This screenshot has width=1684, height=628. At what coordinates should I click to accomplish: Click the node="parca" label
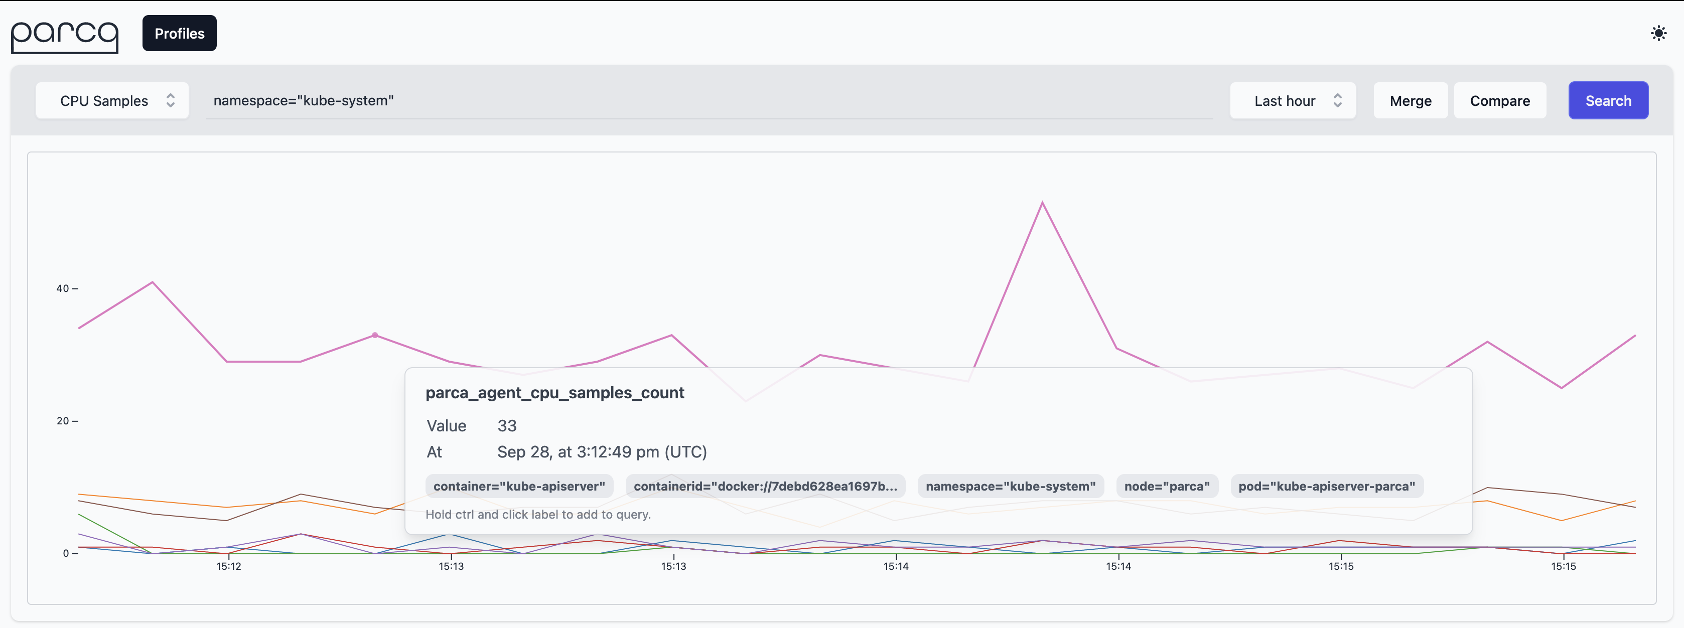pyautogui.click(x=1167, y=486)
